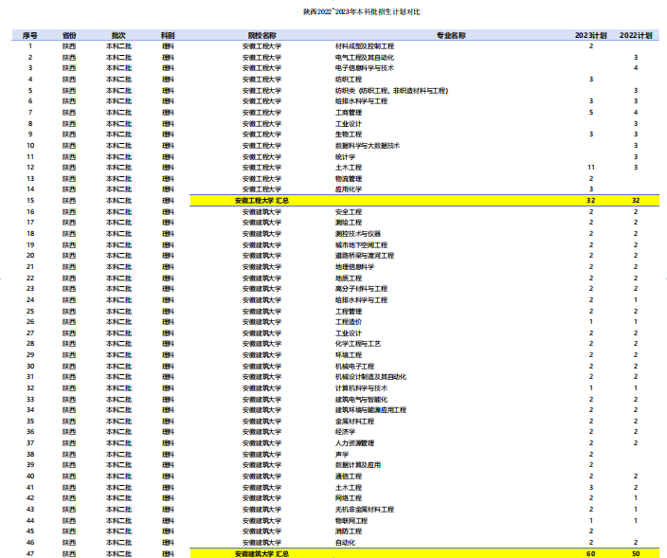Select the 科别 column header

[168, 34]
